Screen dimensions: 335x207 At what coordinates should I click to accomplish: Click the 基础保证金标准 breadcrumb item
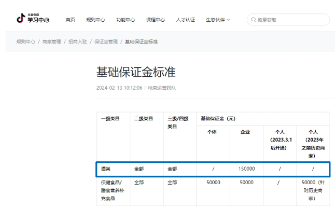(141, 42)
